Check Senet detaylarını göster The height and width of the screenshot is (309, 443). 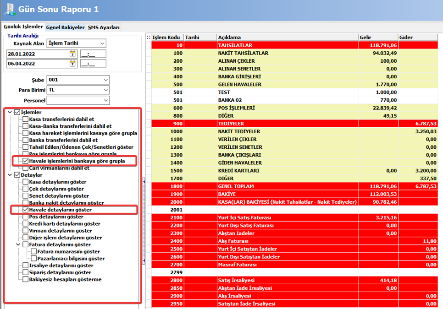(25, 195)
